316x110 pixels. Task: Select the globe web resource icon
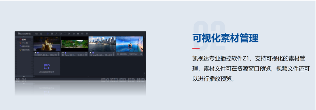tap(78, 34)
